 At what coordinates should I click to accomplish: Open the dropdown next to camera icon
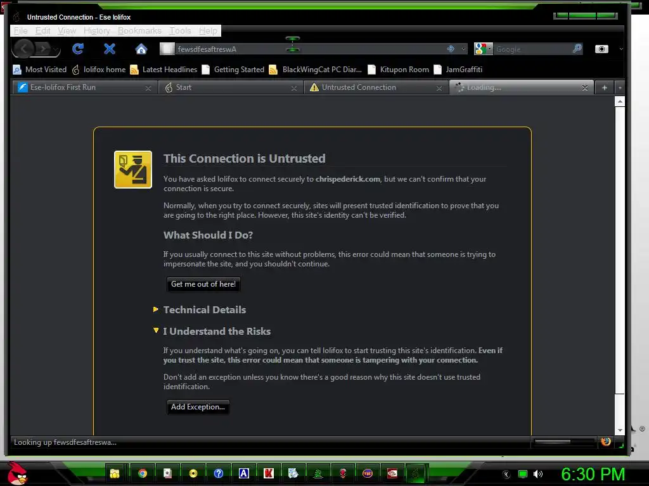click(621, 49)
